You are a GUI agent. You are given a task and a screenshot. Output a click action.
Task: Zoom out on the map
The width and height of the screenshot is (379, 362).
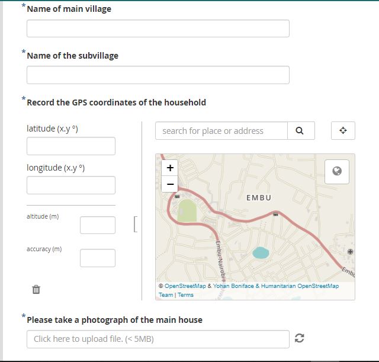coord(170,184)
